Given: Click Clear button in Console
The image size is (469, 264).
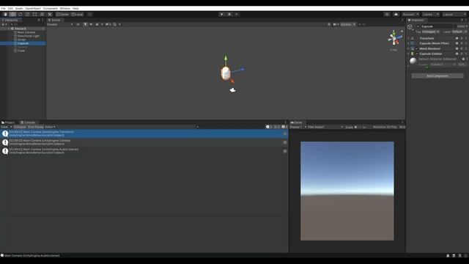Looking at the screenshot, I should (x=4, y=127).
